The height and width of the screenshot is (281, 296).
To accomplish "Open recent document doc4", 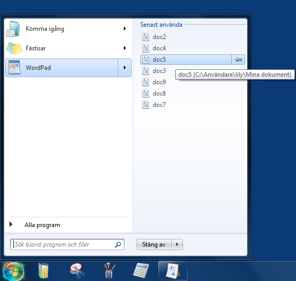I will coord(193,48).
